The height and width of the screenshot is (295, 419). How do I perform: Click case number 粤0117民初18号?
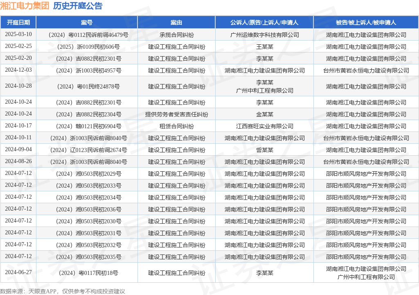[88, 273]
